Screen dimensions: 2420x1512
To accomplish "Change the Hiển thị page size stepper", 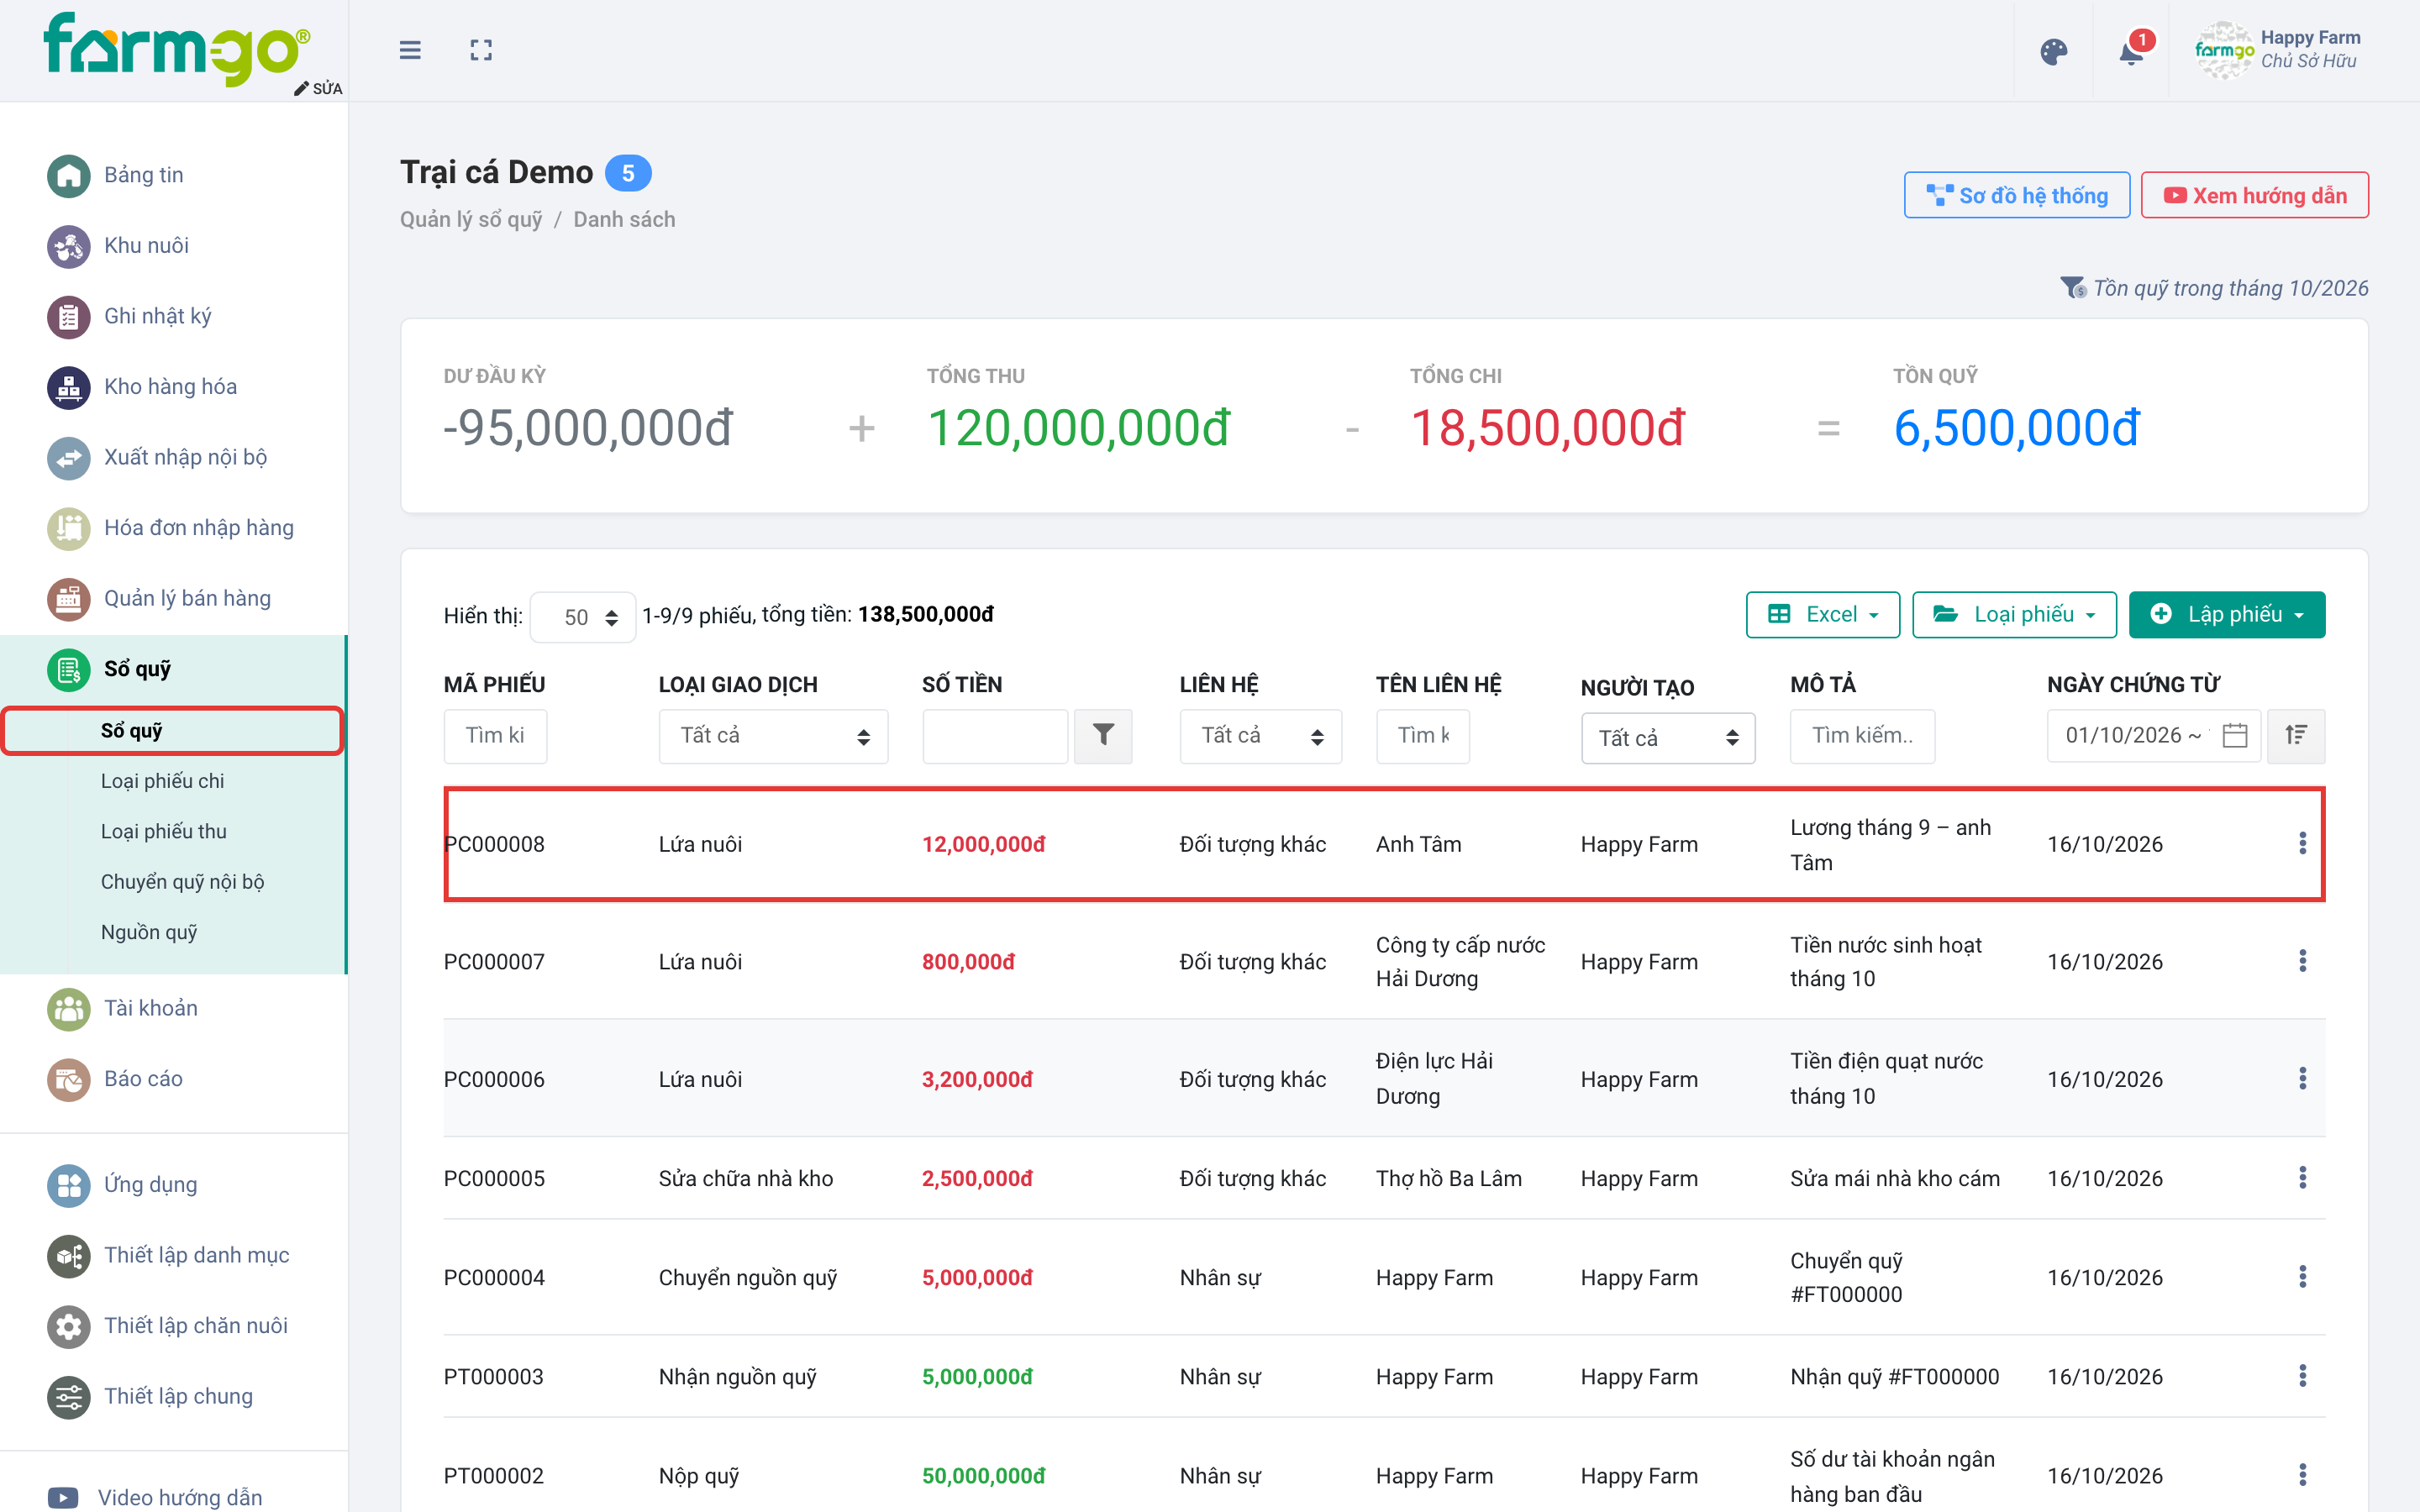I will click(582, 617).
